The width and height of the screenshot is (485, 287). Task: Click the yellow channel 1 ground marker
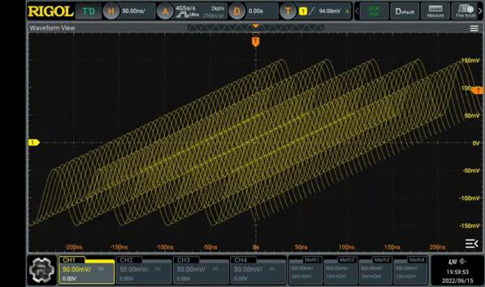pos(34,142)
